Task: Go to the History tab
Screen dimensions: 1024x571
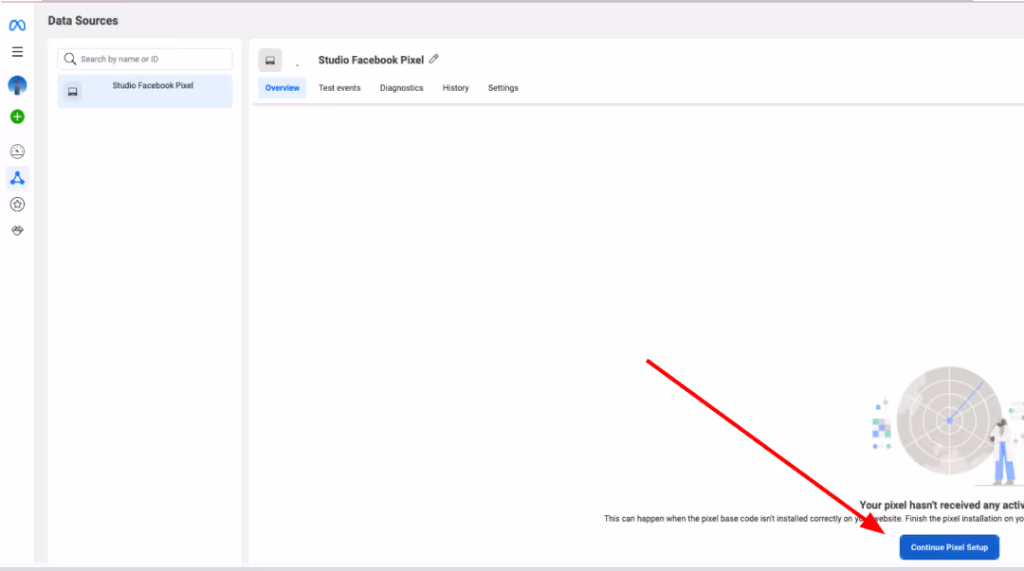Action: click(456, 88)
